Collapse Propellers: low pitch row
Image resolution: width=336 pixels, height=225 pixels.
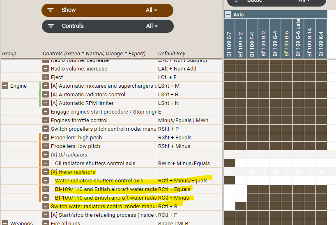[46, 146]
